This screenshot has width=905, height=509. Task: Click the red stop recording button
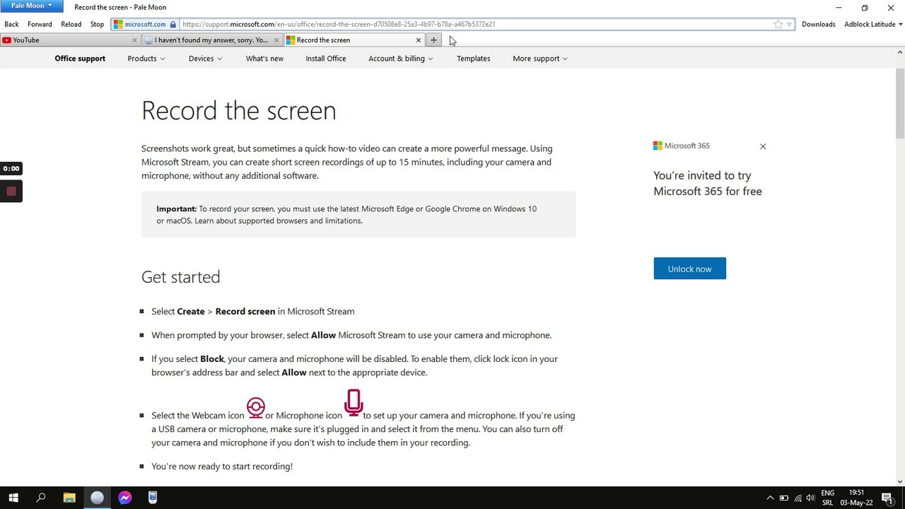[11, 192]
